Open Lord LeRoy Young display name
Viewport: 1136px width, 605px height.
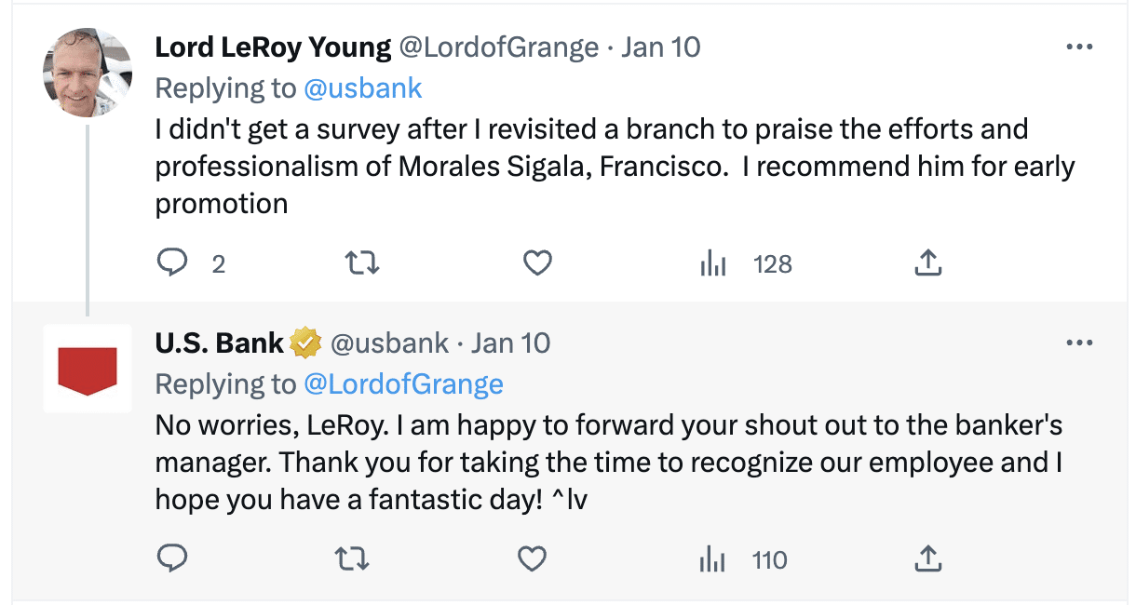(x=273, y=47)
